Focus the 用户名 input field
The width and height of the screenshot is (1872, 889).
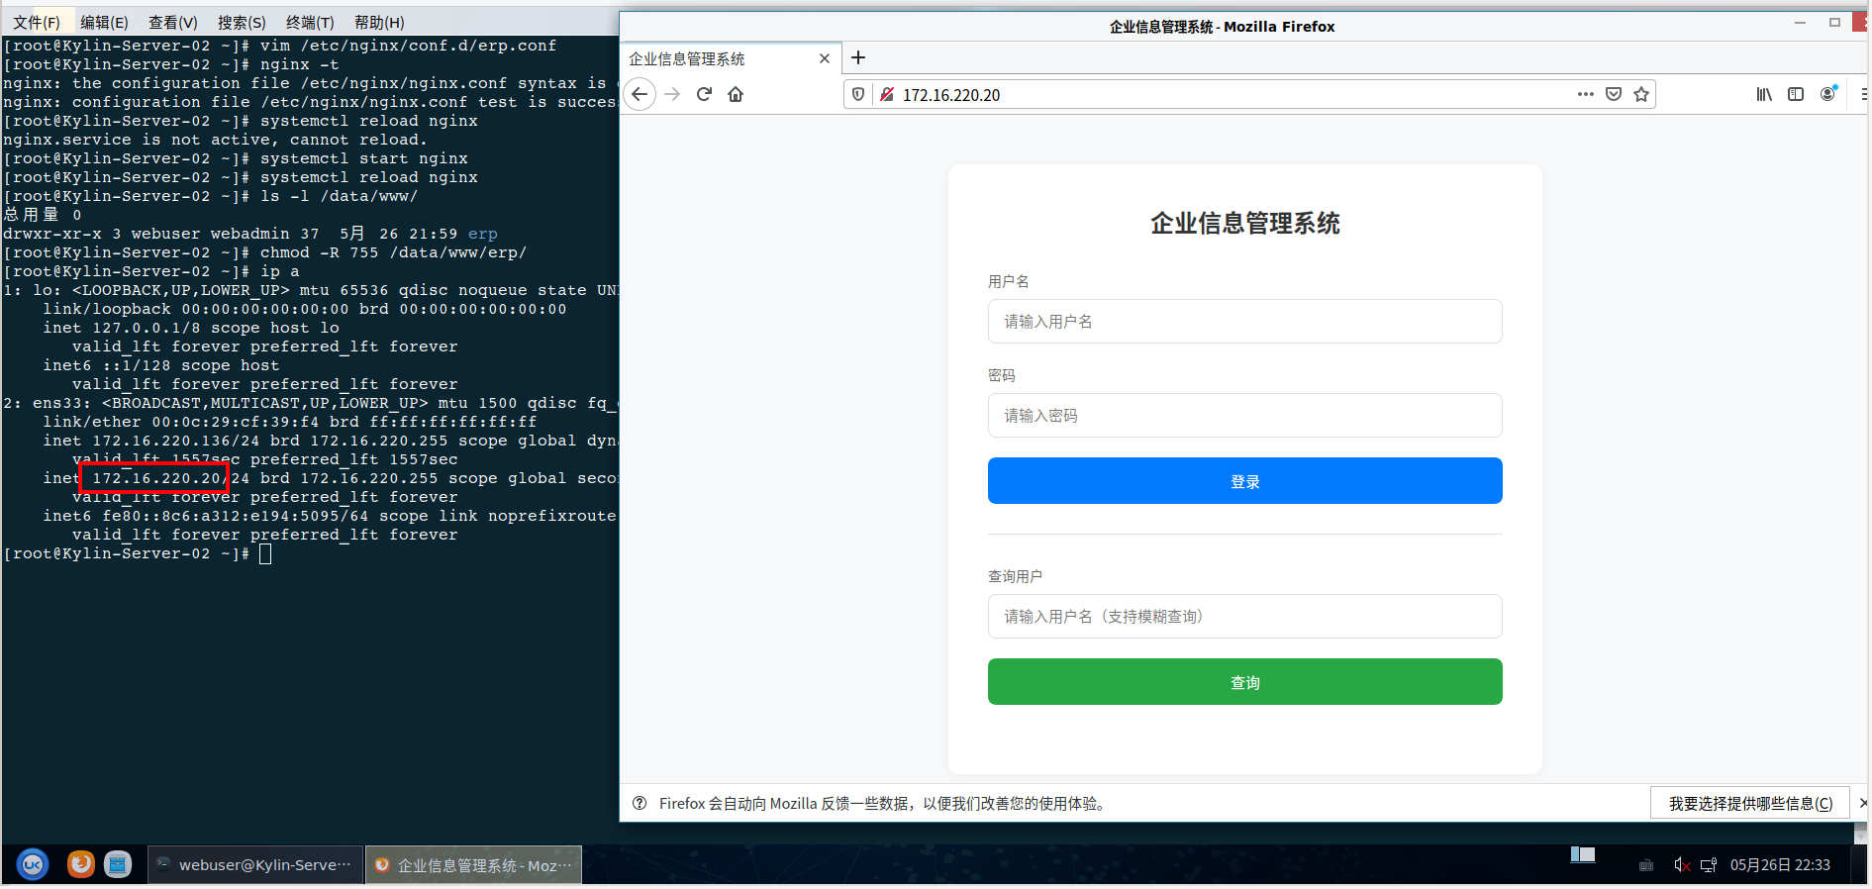click(x=1244, y=322)
